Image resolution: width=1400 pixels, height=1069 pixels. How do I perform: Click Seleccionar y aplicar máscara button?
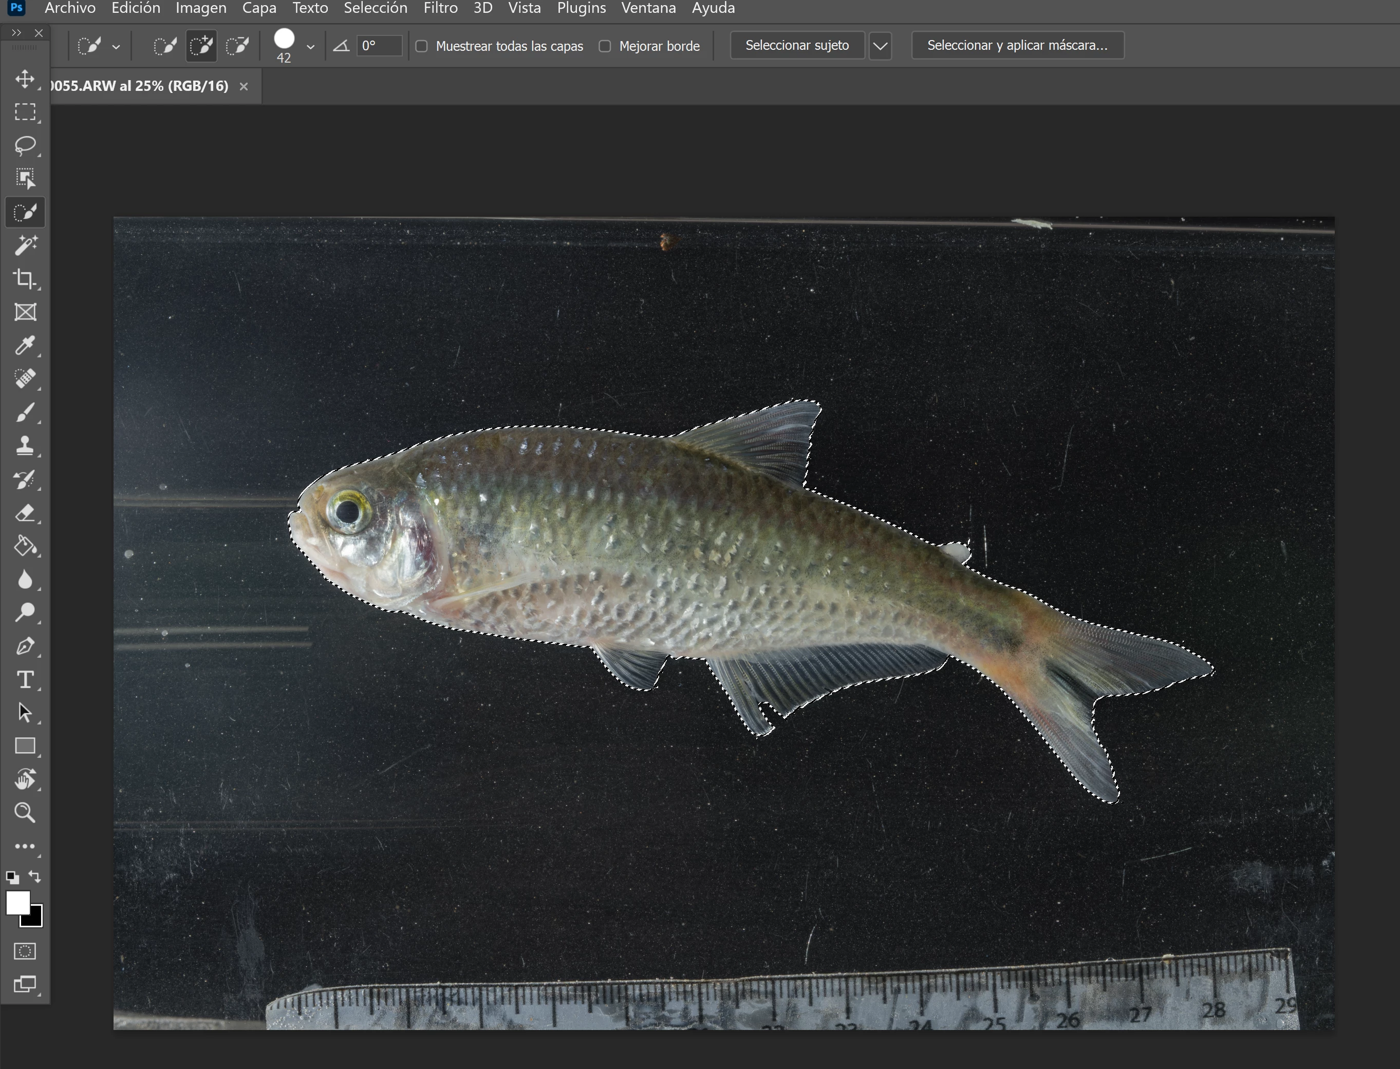[x=1017, y=45]
